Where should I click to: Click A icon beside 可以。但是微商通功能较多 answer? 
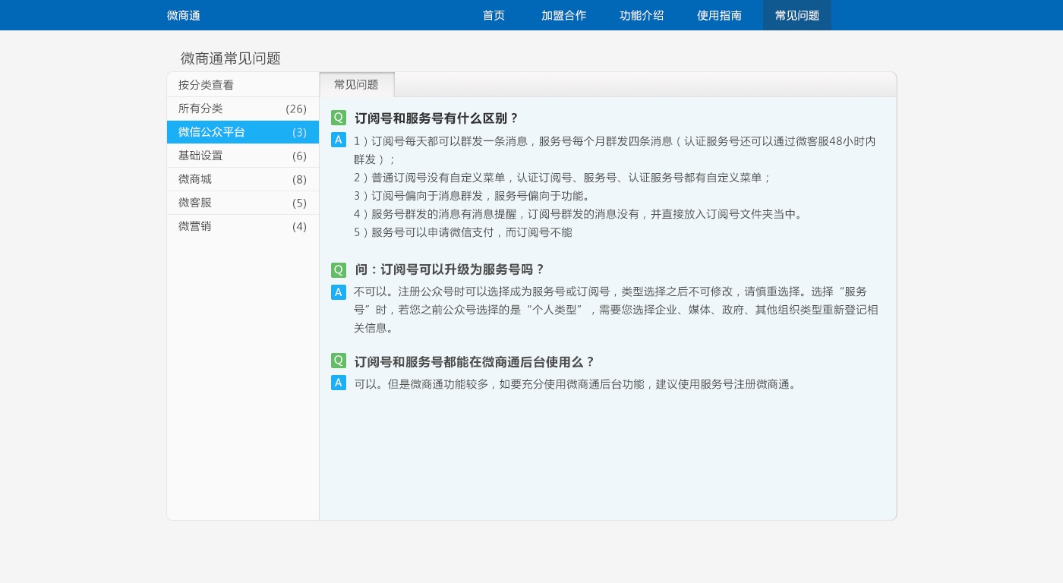click(x=339, y=383)
